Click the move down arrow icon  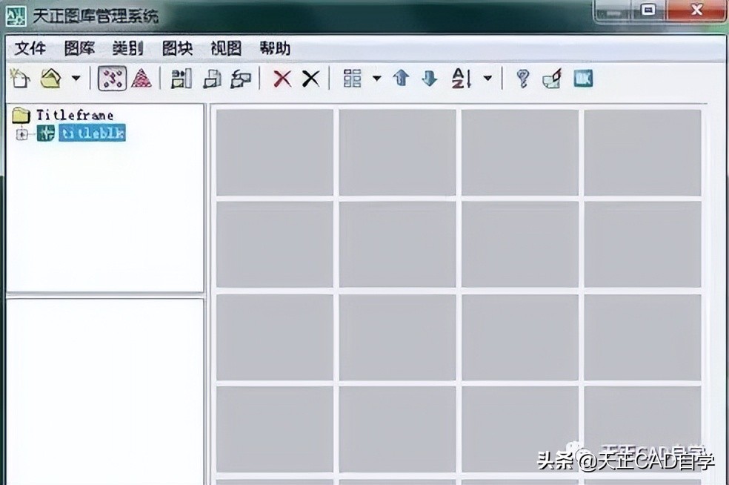point(429,78)
